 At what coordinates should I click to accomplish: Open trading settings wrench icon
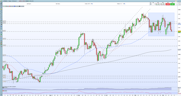pos(151,3)
